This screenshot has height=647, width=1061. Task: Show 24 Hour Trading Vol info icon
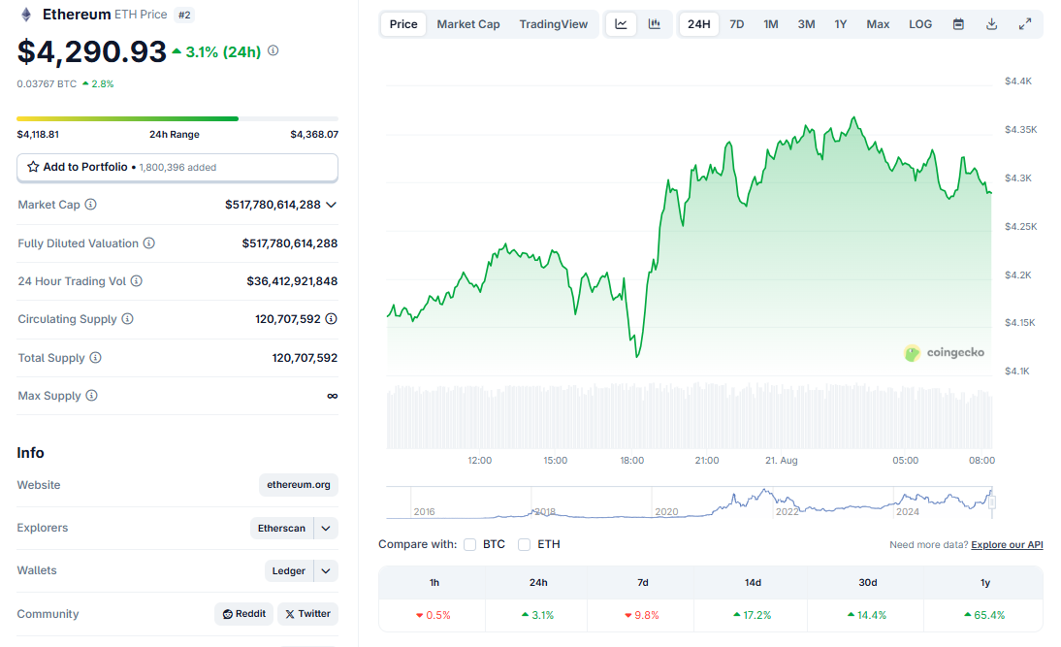tap(137, 281)
